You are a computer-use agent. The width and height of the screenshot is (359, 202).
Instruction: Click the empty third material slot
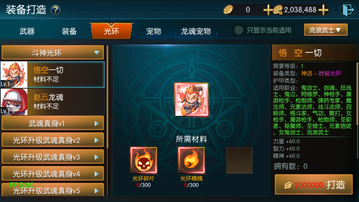coord(239,160)
